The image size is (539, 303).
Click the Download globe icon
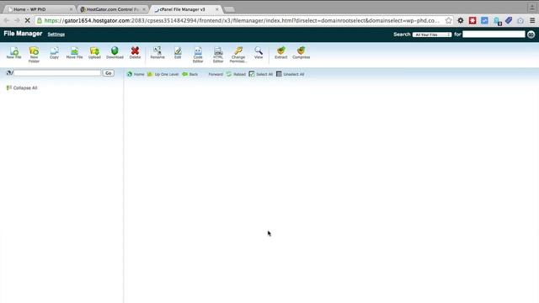[x=115, y=52]
